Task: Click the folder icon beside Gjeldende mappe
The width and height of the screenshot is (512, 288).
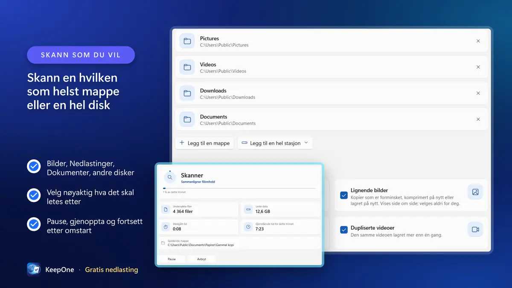Action: click(x=163, y=243)
